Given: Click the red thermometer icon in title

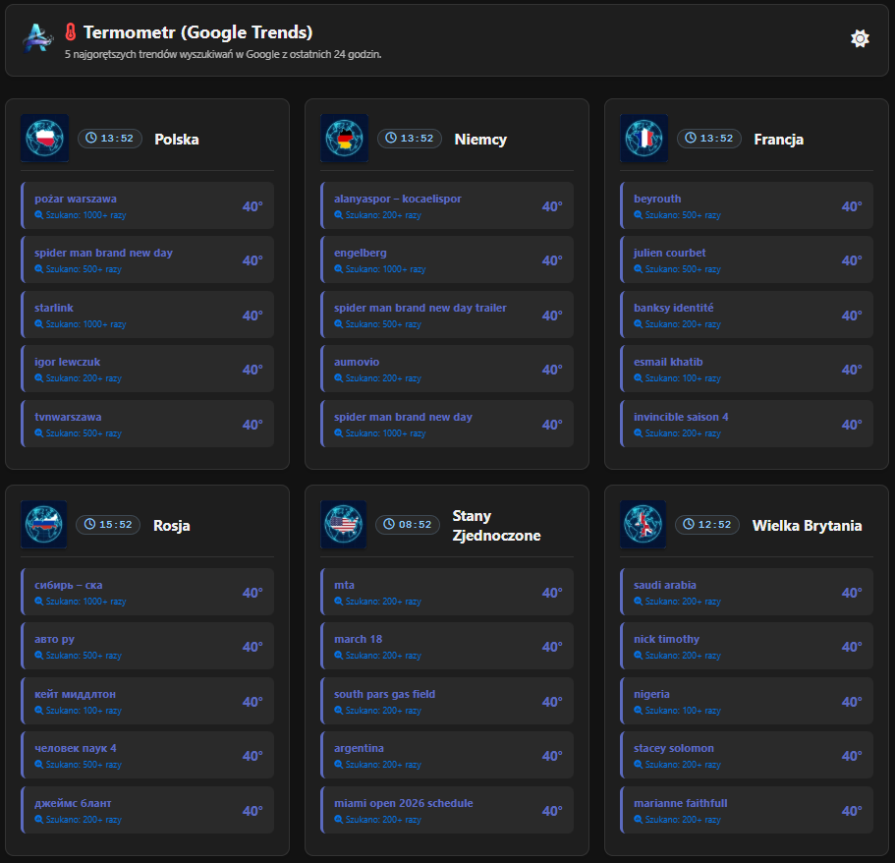Looking at the screenshot, I should coord(71,32).
